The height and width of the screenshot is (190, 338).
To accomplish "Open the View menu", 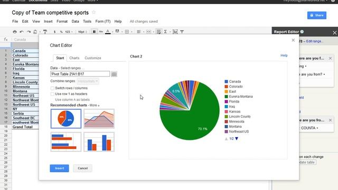I will pyautogui.click(x=36, y=21).
